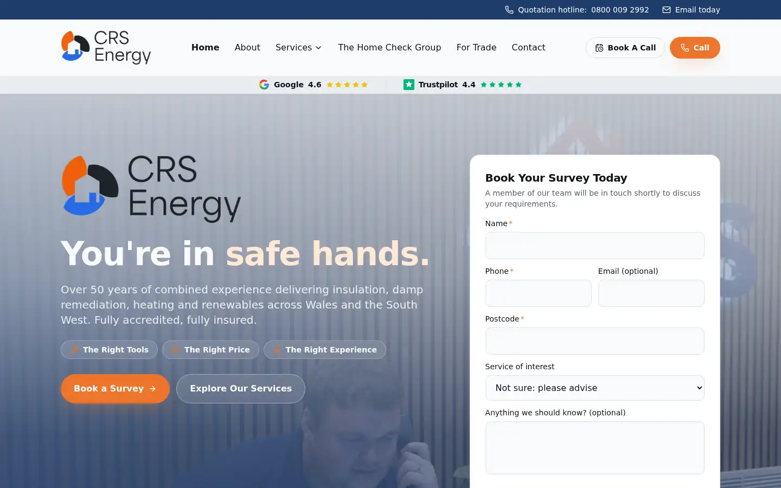781x488 pixels.
Task: Click the Anything we should know textarea
Action: pos(594,448)
